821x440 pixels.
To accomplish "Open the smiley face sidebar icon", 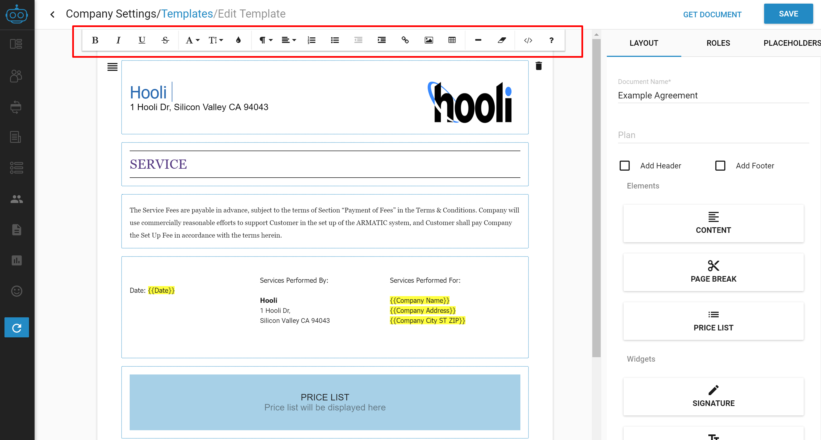I will (16, 291).
